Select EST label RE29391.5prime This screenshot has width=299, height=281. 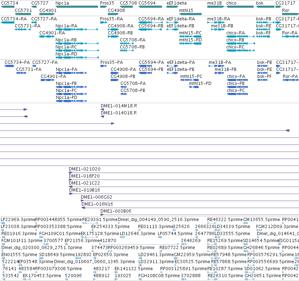[100, 220]
